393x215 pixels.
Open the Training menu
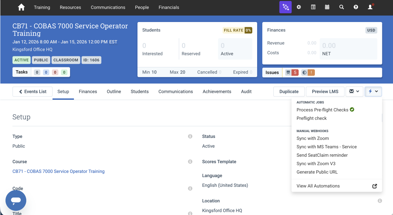click(42, 7)
